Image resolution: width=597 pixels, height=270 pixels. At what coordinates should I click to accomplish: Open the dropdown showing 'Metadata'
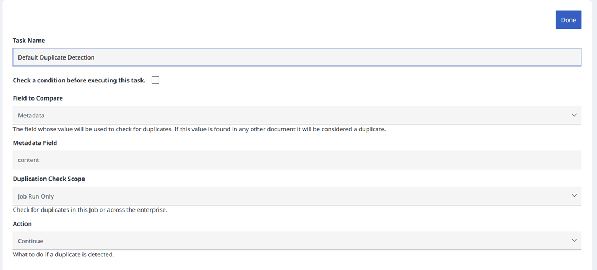pos(293,115)
